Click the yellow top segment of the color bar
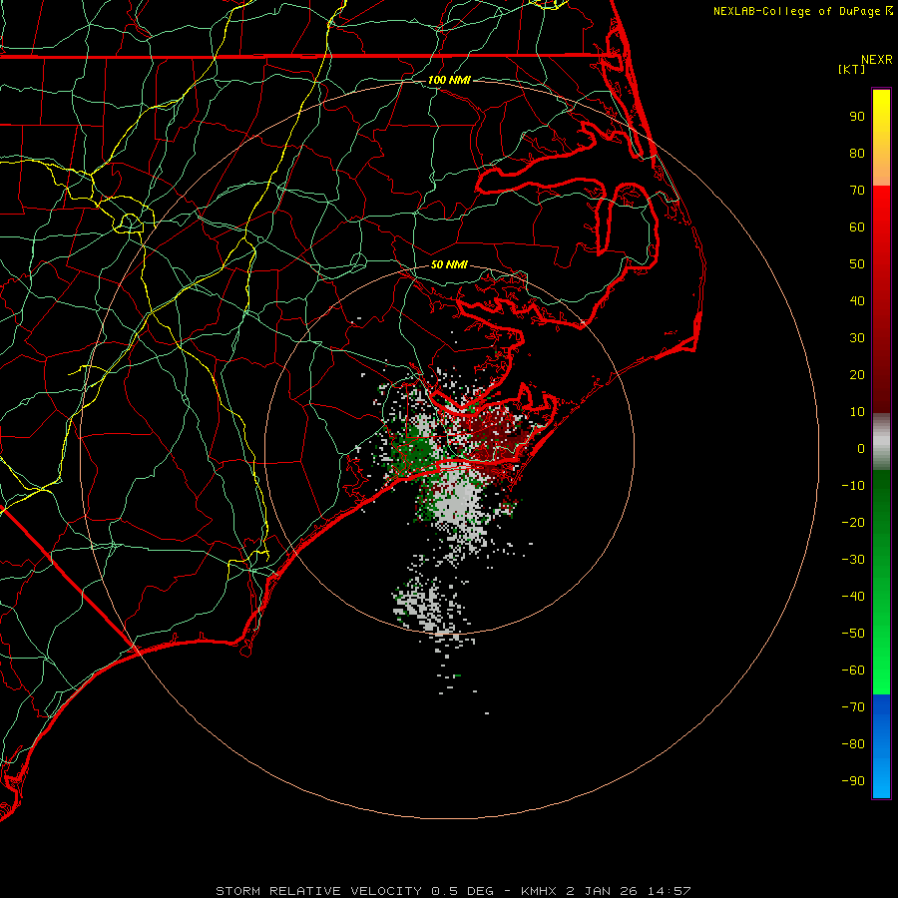Image resolution: width=898 pixels, height=898 pixels. point(881,138)
